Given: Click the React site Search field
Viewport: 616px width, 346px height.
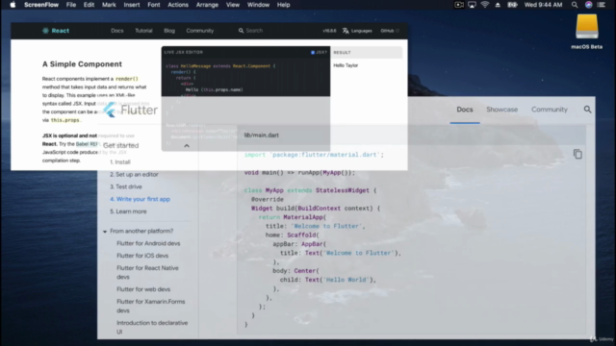Looking at the screenshot, I should click(254, 31).
